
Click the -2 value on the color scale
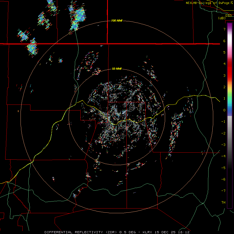pyautogui.click(x=223, y=133)
